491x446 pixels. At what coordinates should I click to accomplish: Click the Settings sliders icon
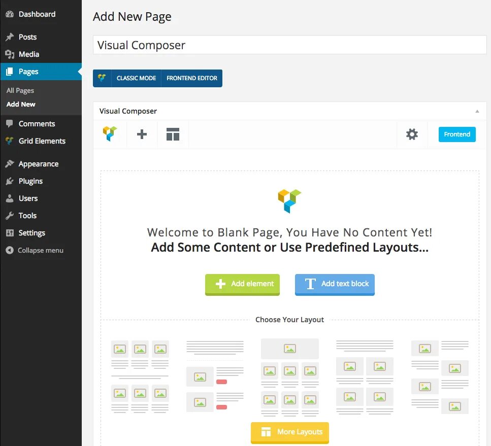coord(10,232)
